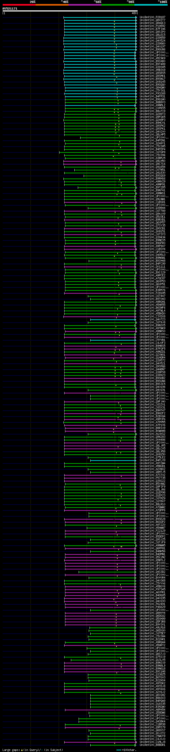Click the cyan alignment bar for UniRef100_C5YVB1

pos(113,340)
